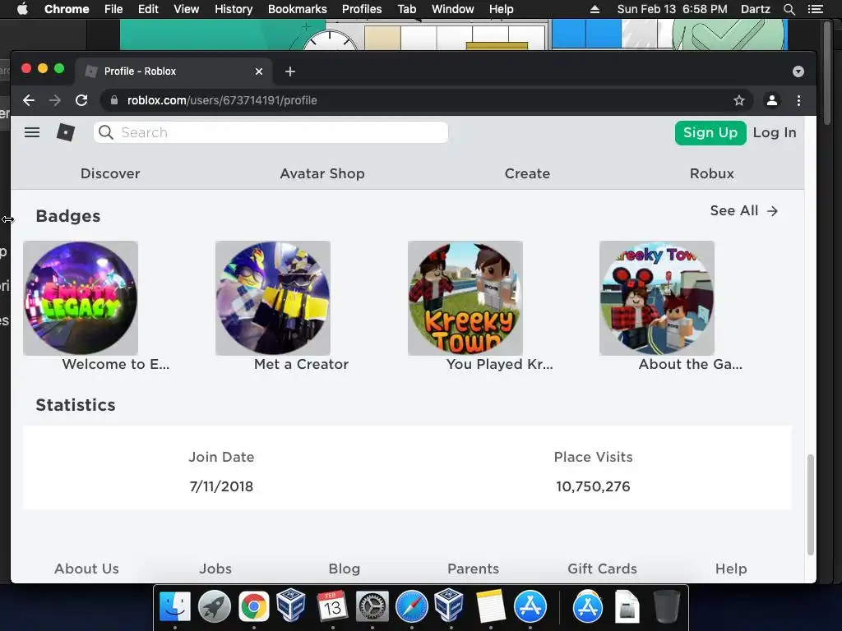The width and height of the screenshot is (842, 631).
Task: Open System Preferences gear in Dock
Action: (372, 606)
